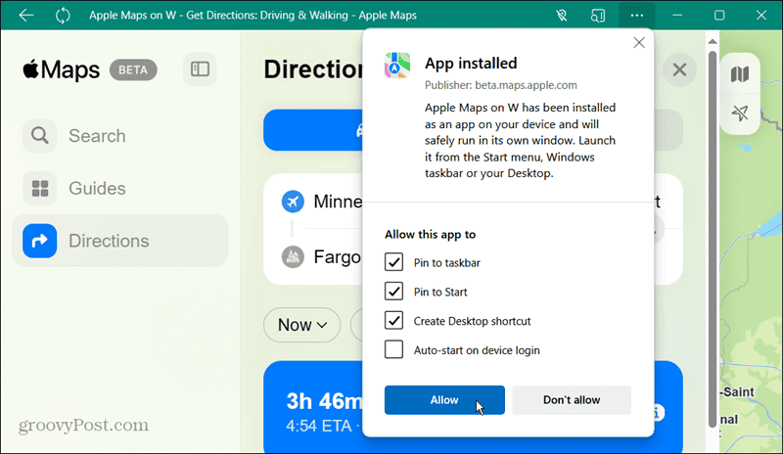Screen dimensions: 783x454
Task: Select Directions in the Maps sidebar
Action: 119,241
